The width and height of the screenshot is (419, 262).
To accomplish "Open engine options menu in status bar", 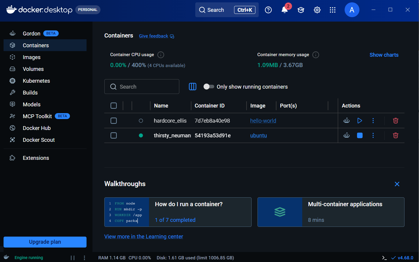I will [x=84, y=258].
